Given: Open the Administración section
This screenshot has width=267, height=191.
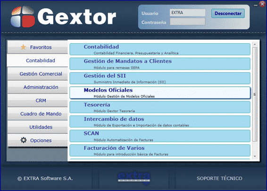Looking at the screenshot, I should click(x=37, y=87).
